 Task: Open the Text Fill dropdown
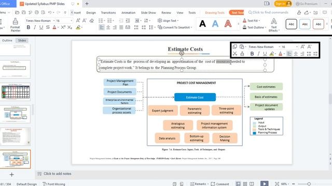251,21
